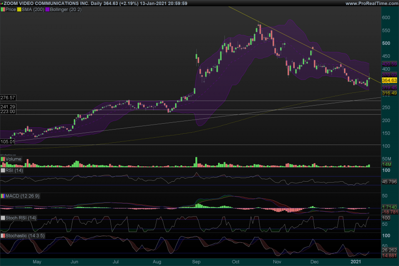Click the 50M volume axis label
The height and width of the screenshot is (266, 399).
(x=387, y=159)
